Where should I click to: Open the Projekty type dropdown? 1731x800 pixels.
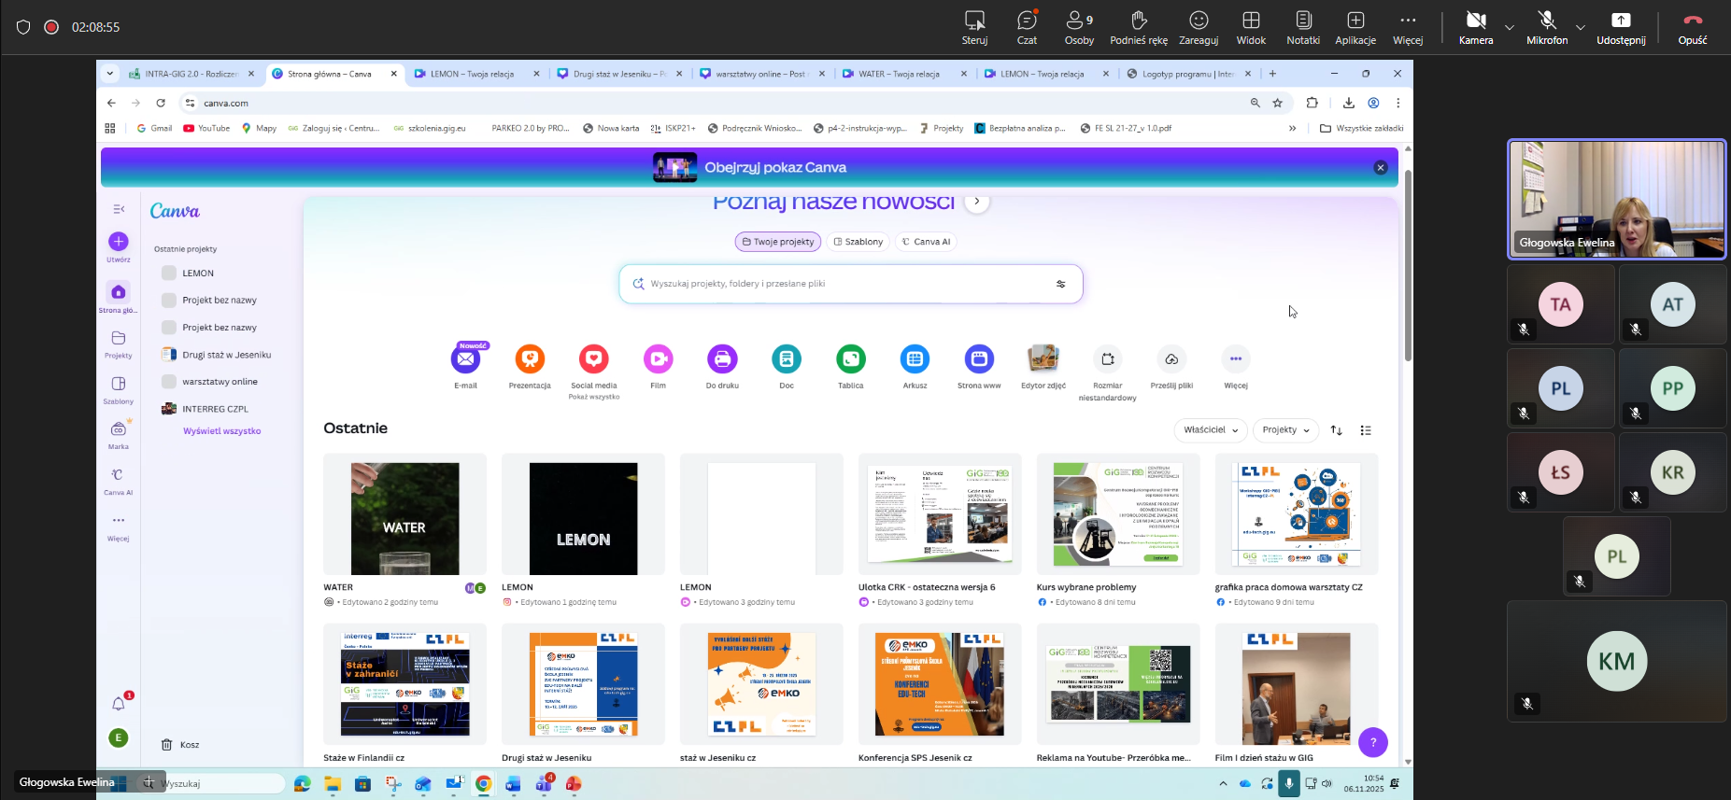pos(1285,430)
